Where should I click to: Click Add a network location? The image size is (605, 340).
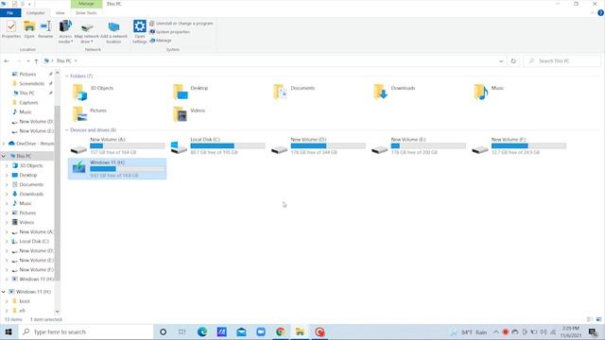(x=113, y=31)
